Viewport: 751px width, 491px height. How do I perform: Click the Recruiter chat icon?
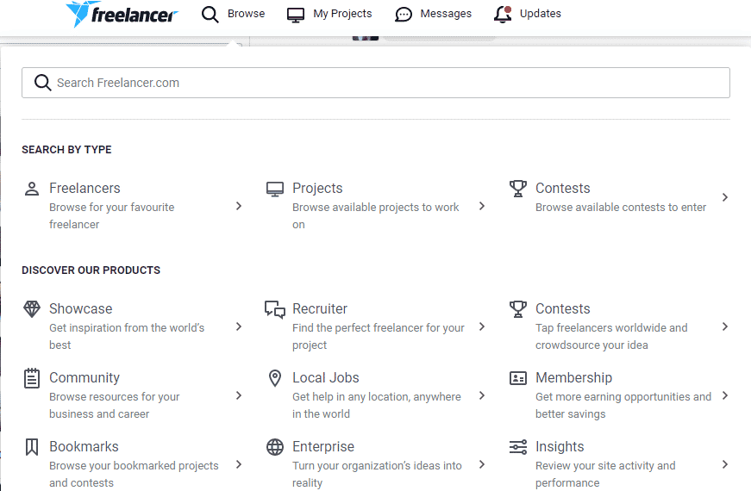coord(275,309)
